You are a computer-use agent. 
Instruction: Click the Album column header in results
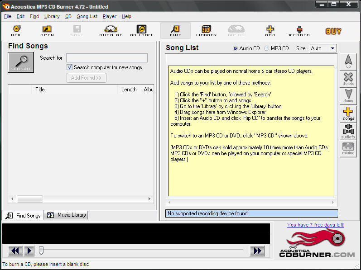(x=148, y=90)
